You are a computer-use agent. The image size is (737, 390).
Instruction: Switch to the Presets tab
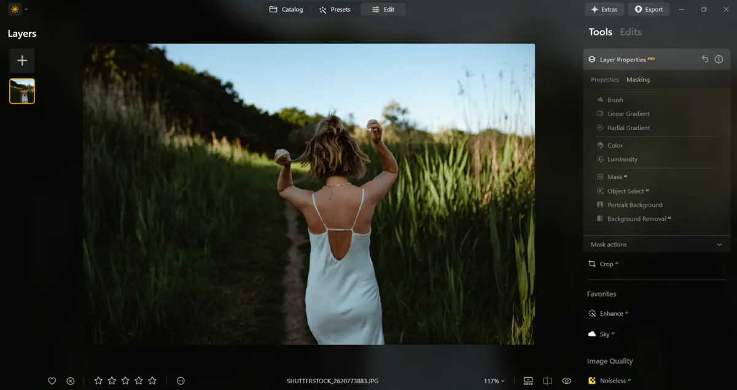click(335, 9)
